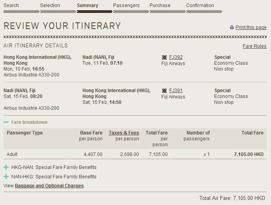Click the Taxes & Fees link

click(x=124, y=133)
